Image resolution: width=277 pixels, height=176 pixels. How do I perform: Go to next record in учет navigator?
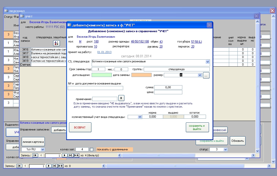65,155
